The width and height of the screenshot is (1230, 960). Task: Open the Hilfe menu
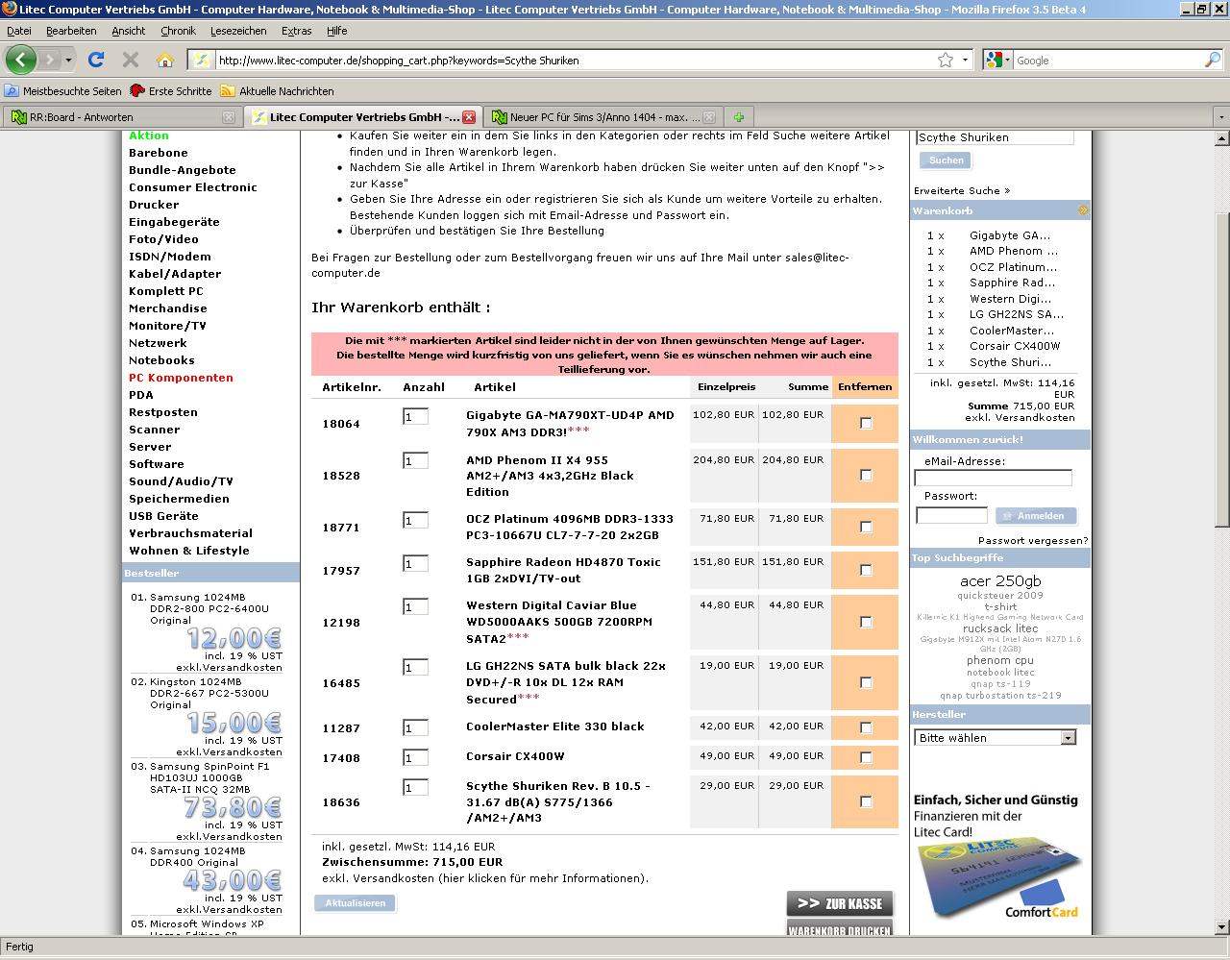tap(336, 31)
